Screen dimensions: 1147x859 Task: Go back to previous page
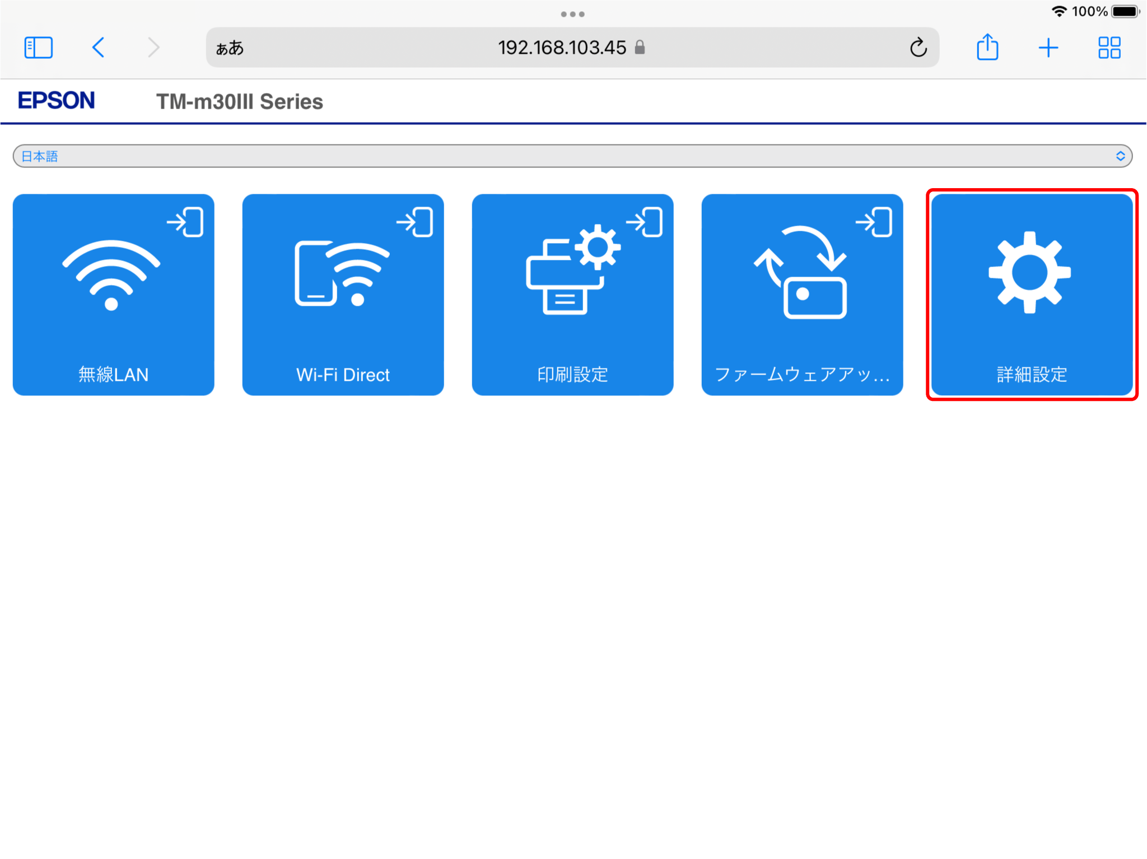click(98, 48)
